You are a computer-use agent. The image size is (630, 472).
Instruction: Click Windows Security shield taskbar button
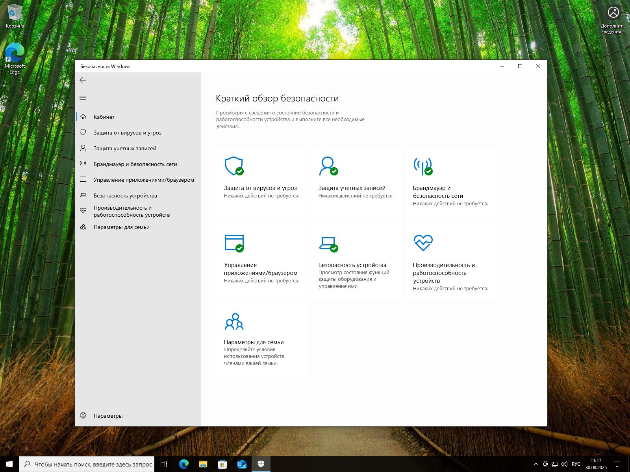coord(261,464)
